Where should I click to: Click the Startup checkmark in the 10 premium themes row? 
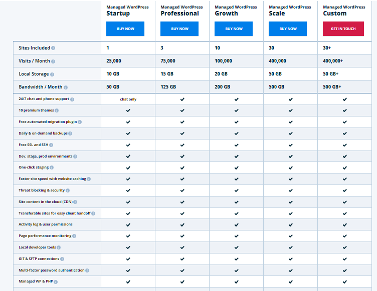coord(128,110)
